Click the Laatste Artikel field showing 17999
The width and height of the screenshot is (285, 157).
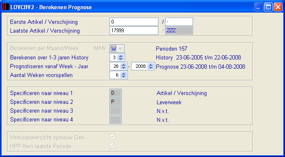coord(134,31)
